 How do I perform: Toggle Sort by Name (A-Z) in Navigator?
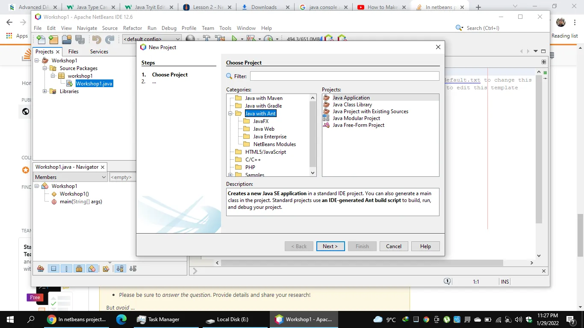point(120,269)
